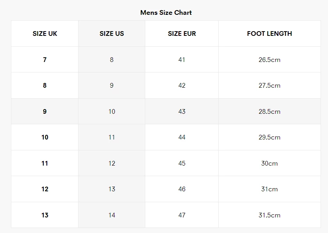Click EUR size 43 cell

(182, 111)
